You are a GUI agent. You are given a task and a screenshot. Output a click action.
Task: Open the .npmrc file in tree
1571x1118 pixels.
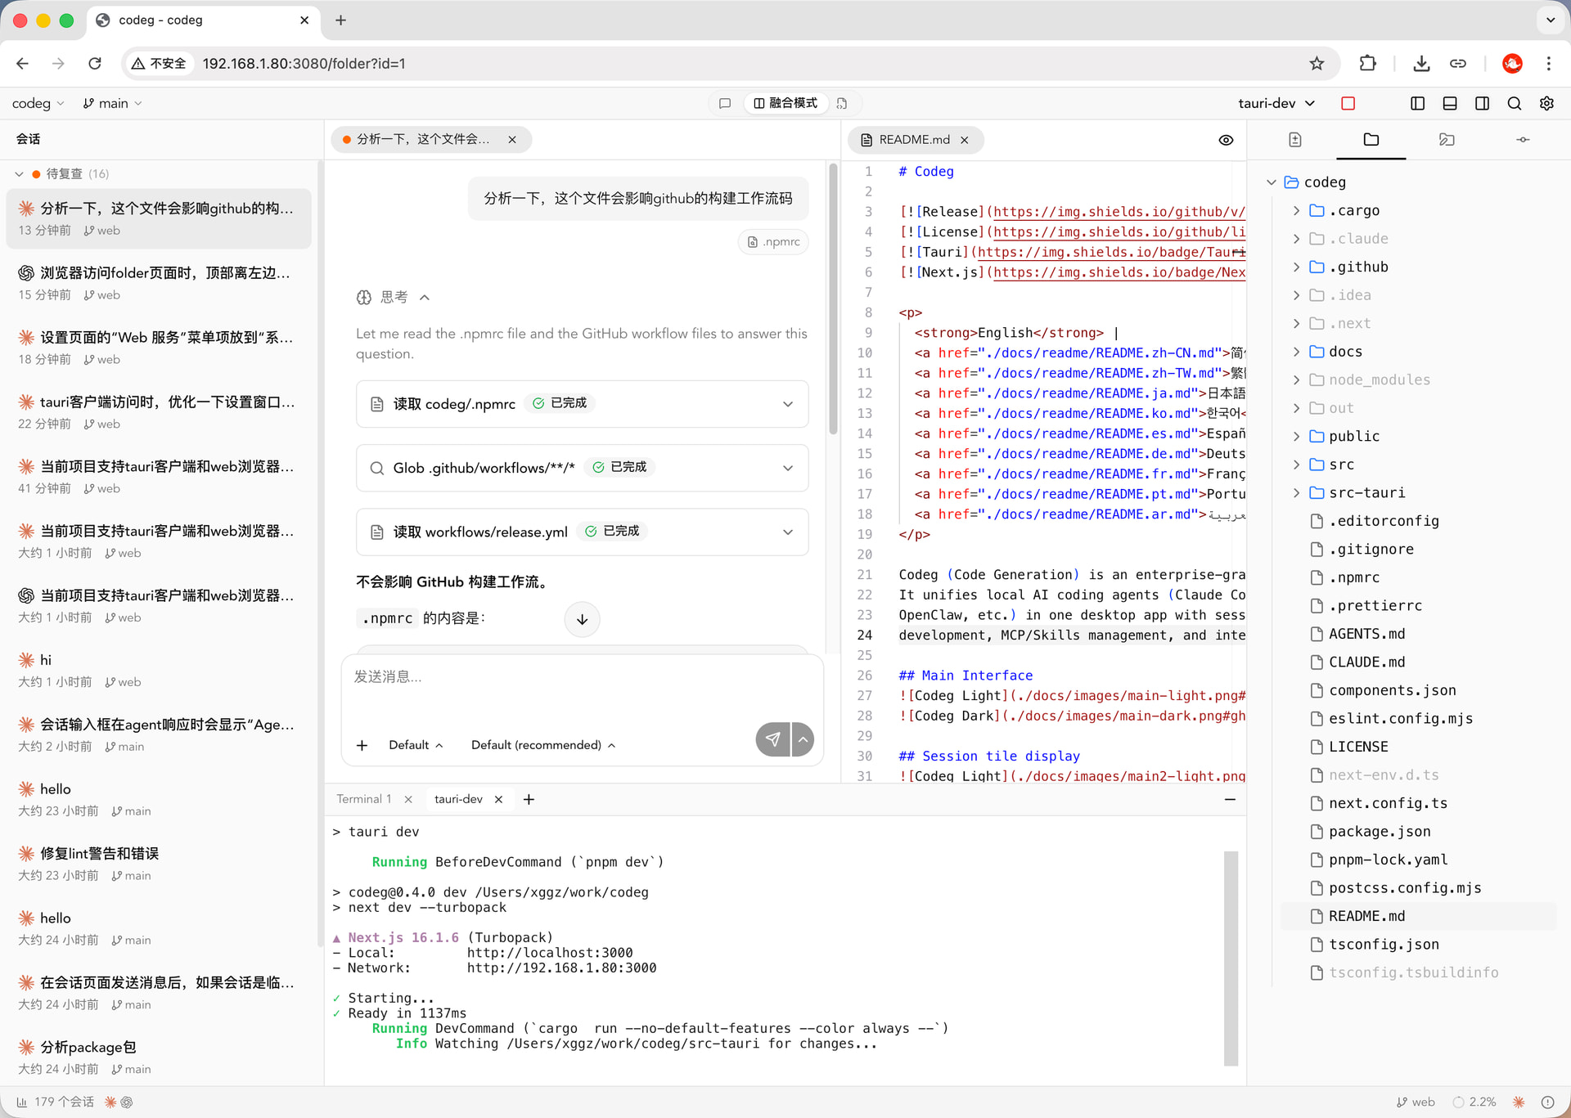point(1353,577)
